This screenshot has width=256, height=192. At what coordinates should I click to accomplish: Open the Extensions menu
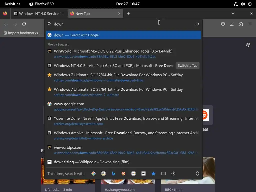point(241,24)
